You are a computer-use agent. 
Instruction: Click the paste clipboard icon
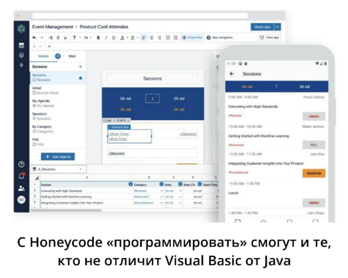tap(58, 38)
